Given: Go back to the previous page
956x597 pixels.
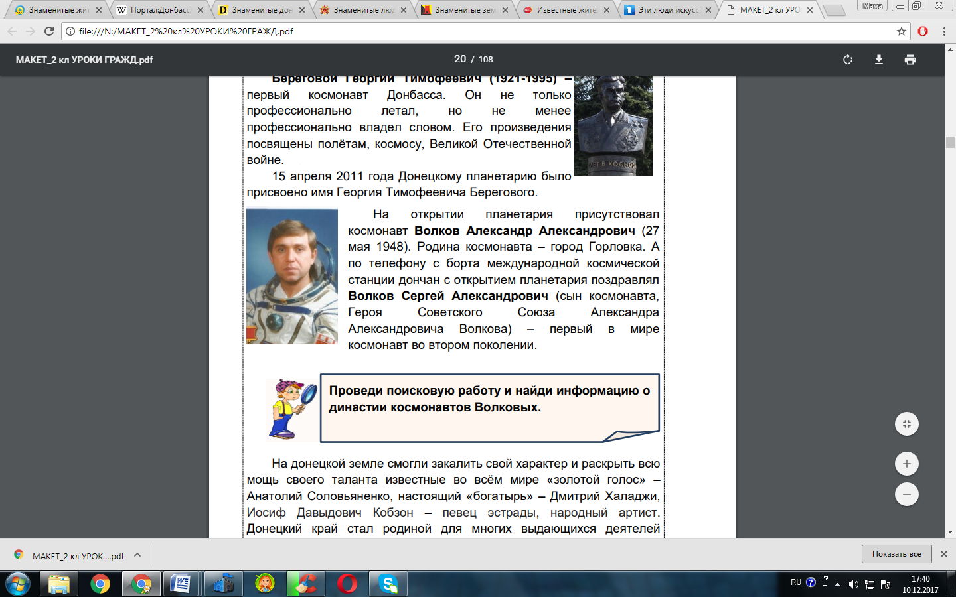Looking at the screenshot, I should tap(12, 31).
